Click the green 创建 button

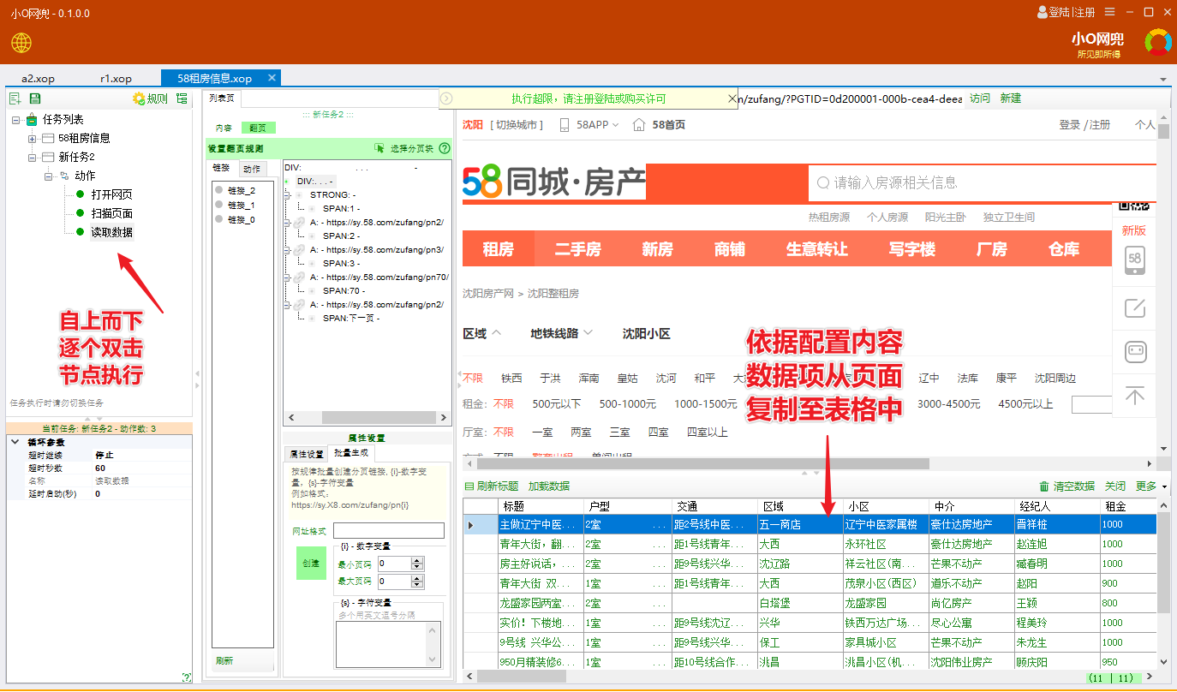point(311,563)
